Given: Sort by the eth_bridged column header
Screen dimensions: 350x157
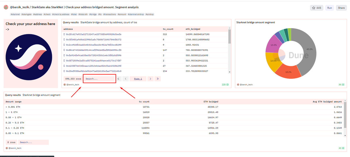Looking at the screenshot, I should point(193,29).
